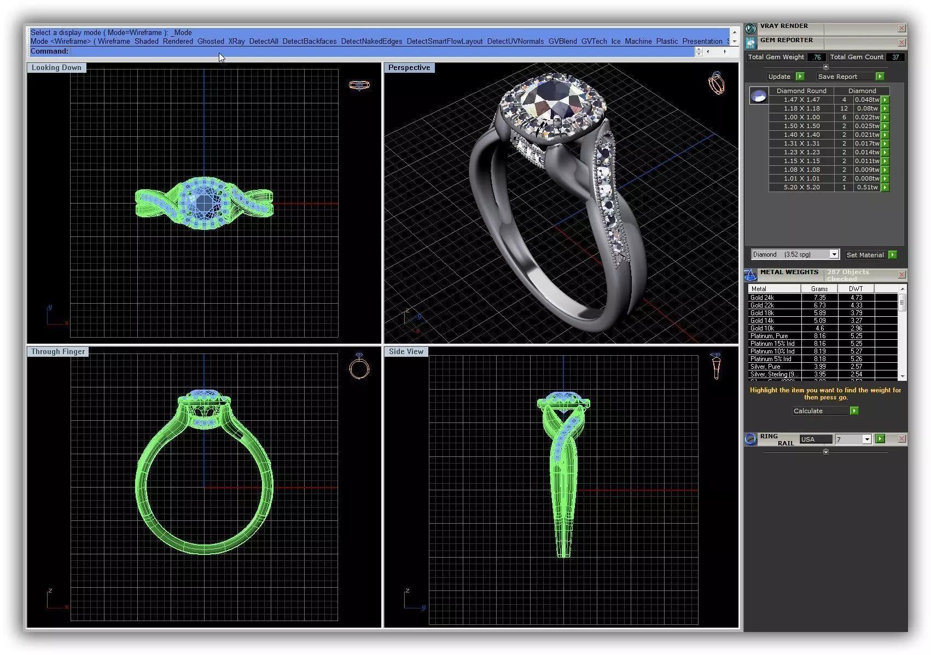Open the command history stepper arrows
931x655 pixels.
(699, 51)
